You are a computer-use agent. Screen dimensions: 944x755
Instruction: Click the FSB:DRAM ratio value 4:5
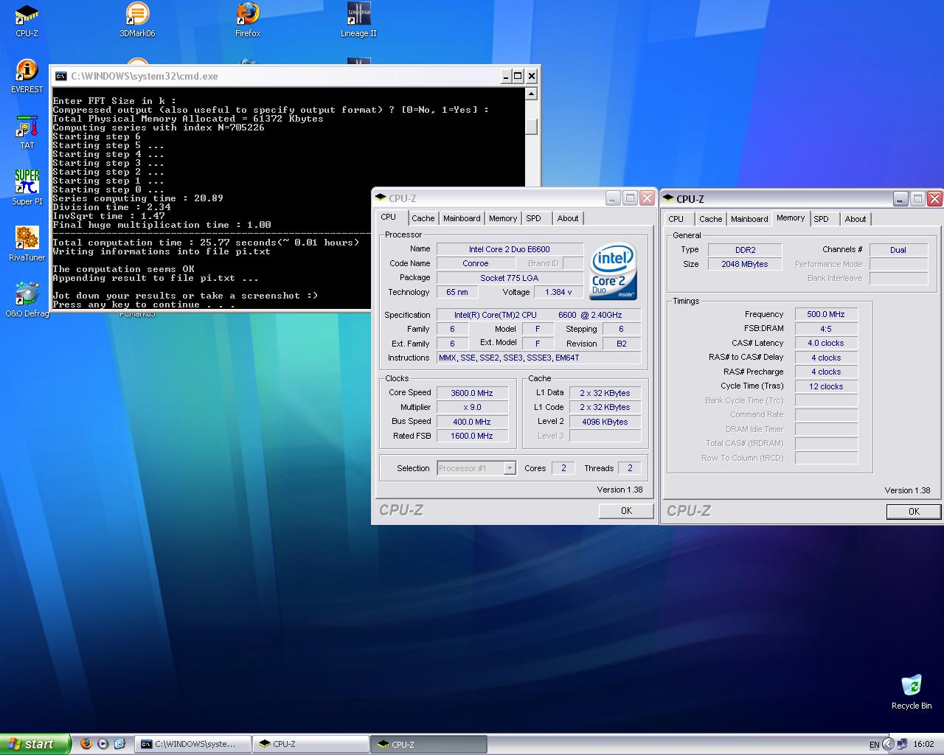[826, 329]
